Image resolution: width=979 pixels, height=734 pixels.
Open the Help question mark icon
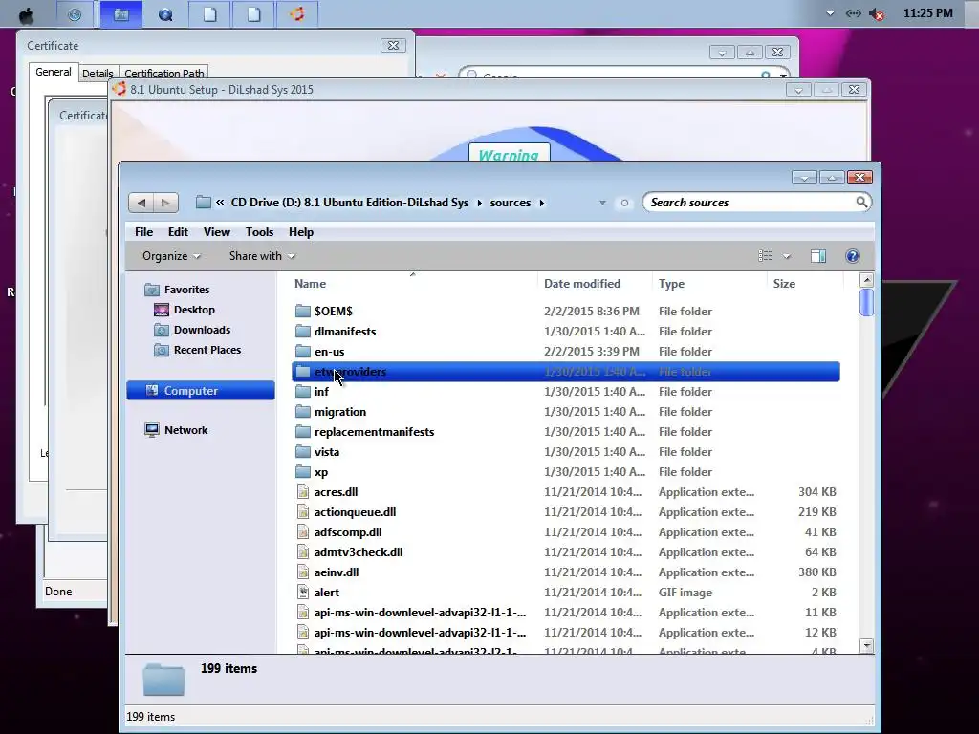pyautogui.click(x=852, y=256)
